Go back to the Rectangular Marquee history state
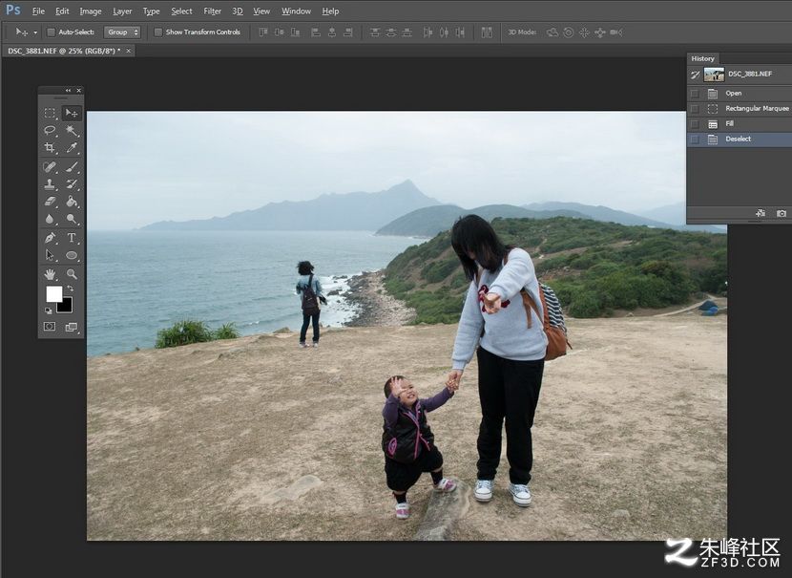Image resolution: width=792 pixels, height=578 pixels. pos(740,109)
